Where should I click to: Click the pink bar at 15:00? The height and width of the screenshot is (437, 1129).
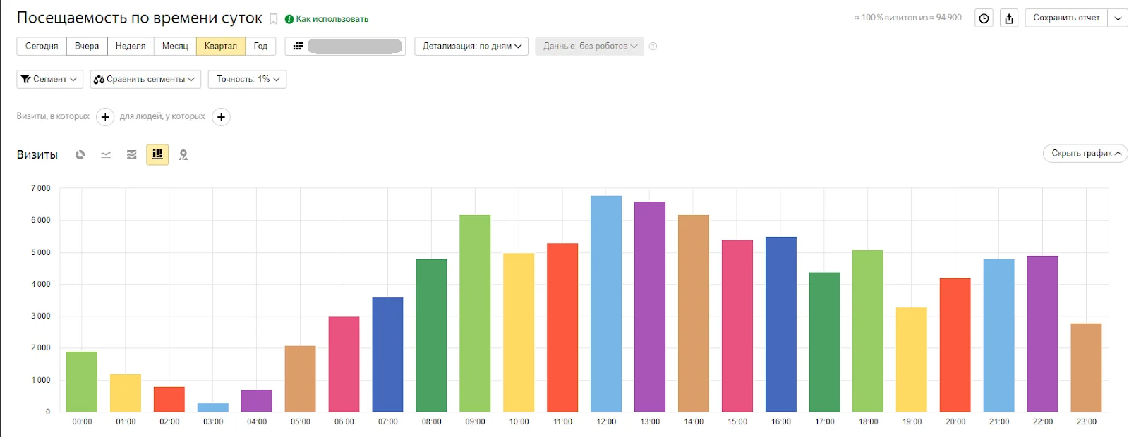tap(737, 326)
